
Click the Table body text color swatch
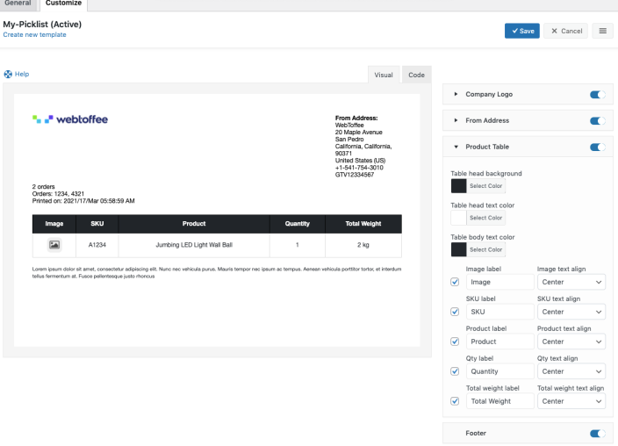tap(459, 249)
